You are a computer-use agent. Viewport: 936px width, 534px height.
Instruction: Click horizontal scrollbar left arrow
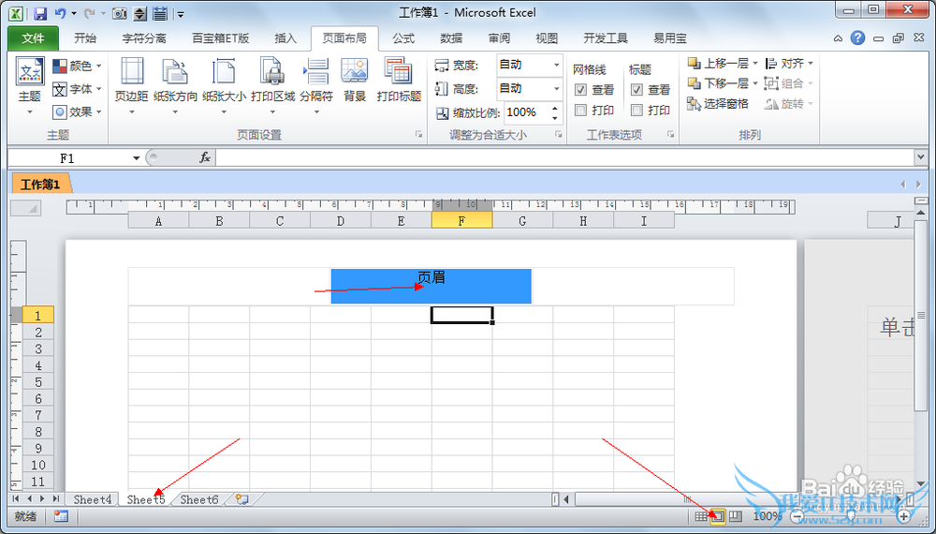click(x=566, y=499)
